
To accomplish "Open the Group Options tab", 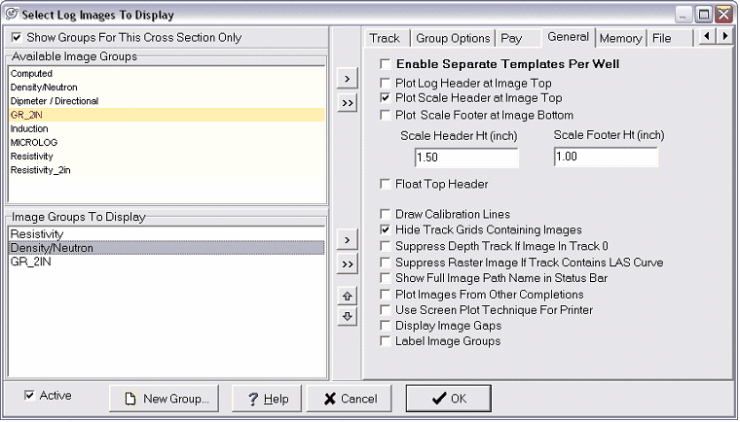I will (x=453, y=38).
